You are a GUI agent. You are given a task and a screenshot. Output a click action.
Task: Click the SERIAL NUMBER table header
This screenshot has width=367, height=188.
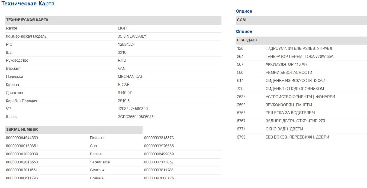22,129
